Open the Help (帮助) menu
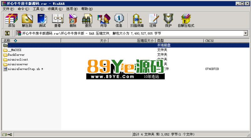Viewport: 251px width, 138px height. (87, 9)
